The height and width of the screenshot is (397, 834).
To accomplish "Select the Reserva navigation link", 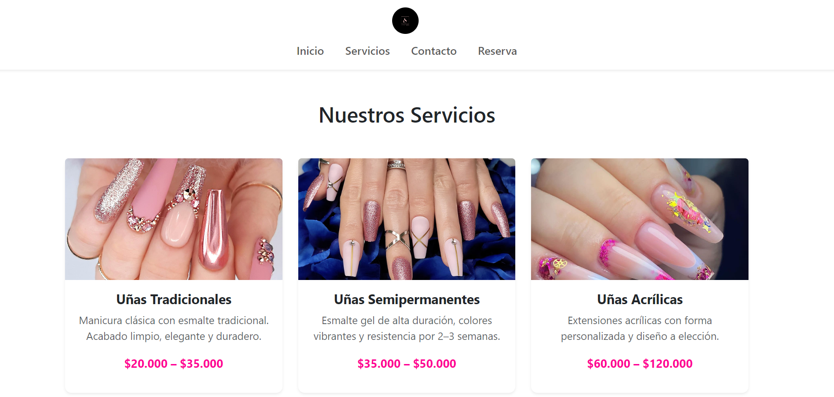I will (497, 51).
